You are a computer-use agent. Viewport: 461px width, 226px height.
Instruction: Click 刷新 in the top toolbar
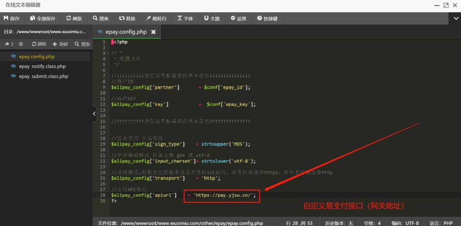point(74,19)
